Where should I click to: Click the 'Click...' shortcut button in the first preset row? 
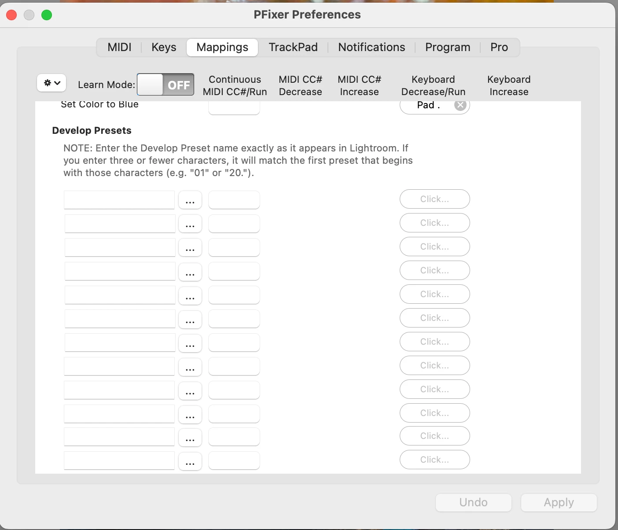[x=434, y=199]
